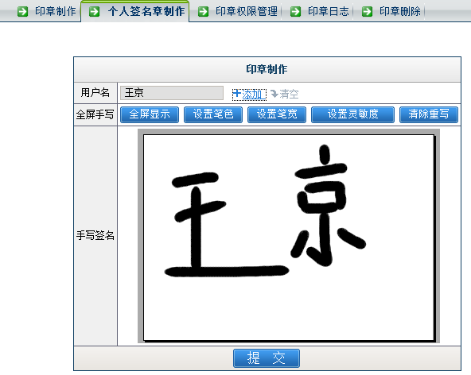Click the 设置笔色 pen color button
This screenshot has height=375, width=471.
point(213,114)
